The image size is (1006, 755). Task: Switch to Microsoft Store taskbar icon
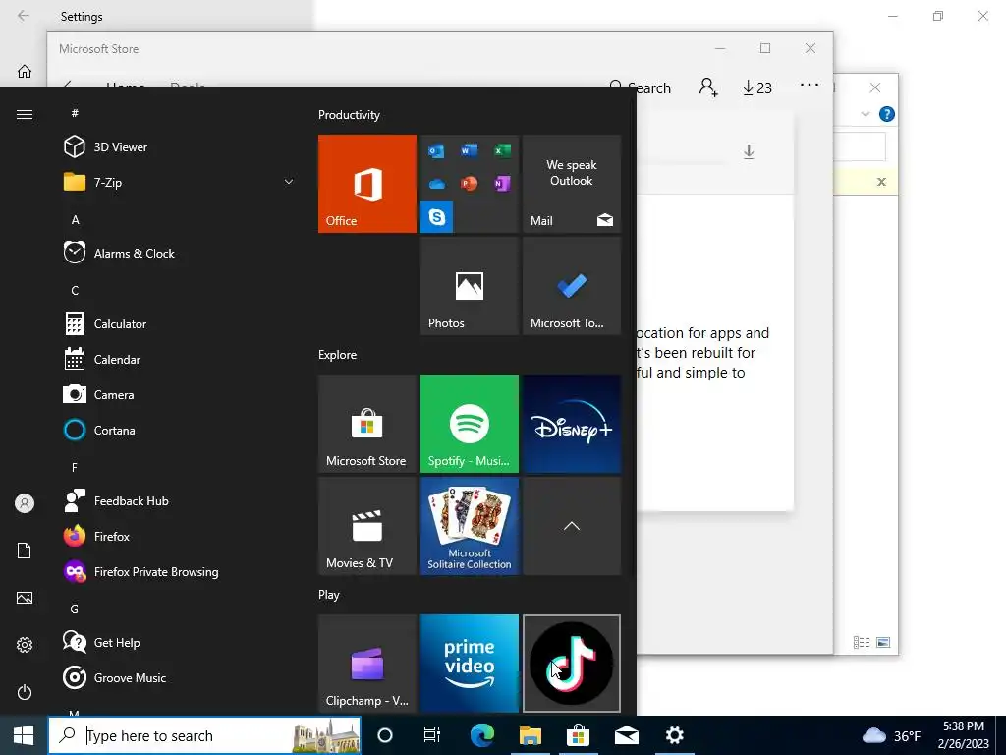pos(578,735)
